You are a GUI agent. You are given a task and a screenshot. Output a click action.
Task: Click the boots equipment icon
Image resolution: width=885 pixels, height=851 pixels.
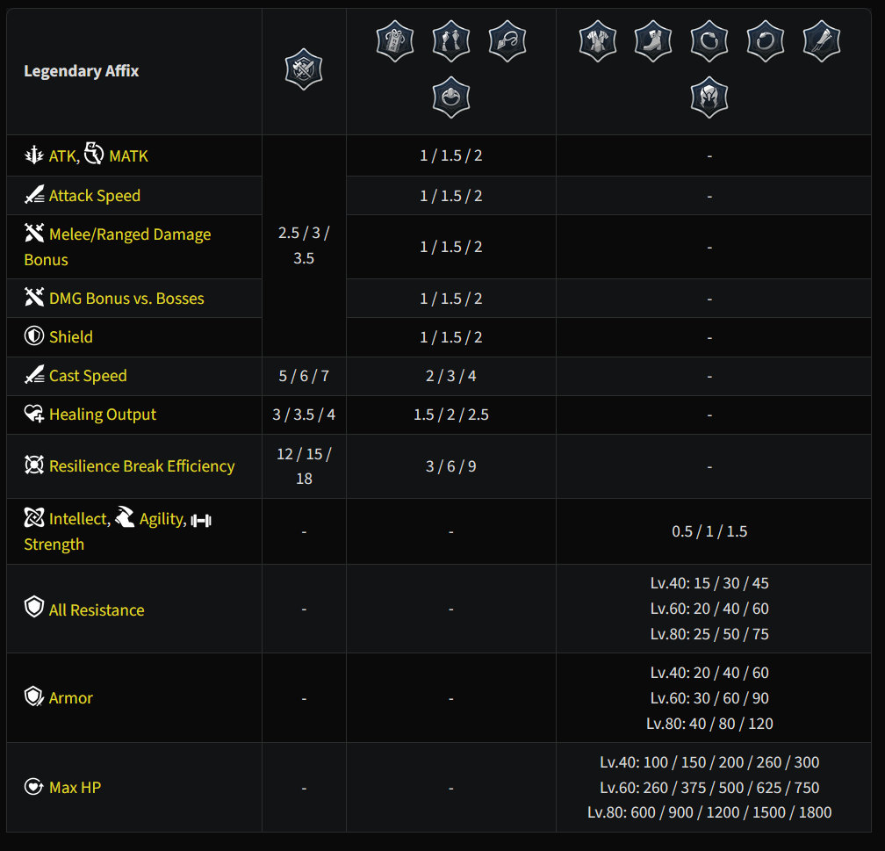(x=653, y=41)
